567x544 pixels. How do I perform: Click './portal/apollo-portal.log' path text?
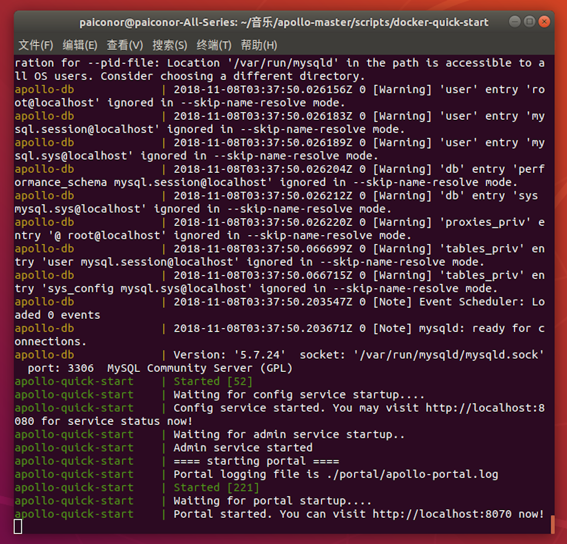coord(412,474)
